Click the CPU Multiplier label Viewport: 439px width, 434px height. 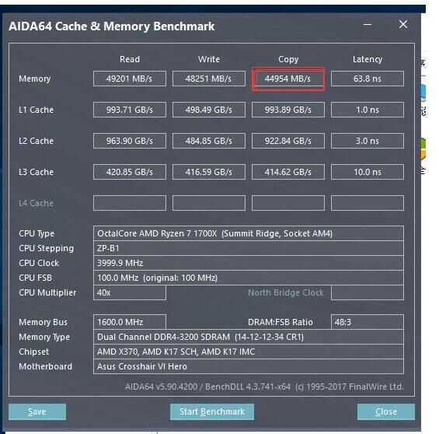point(47,293)
